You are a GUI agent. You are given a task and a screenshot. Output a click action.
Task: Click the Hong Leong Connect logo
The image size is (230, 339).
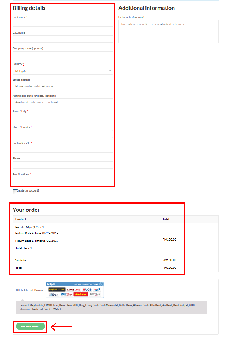(54, 294)
